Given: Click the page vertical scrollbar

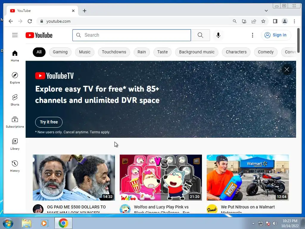Looking at the screenshot, I should [298, 40].
